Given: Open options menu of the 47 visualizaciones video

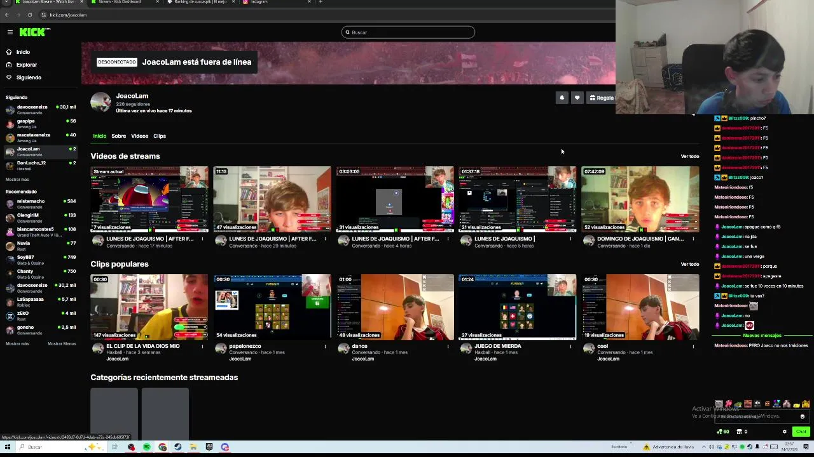Looking at the screenshot, I should [x=326, y=239].
